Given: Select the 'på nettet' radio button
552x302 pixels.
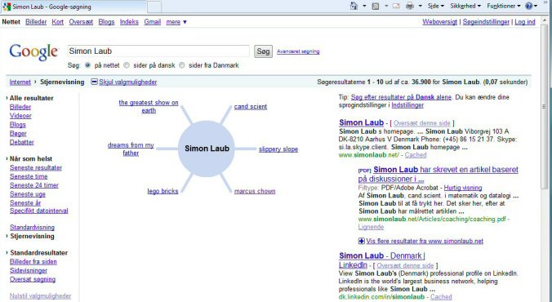Looking at the screenshot, I should click(x=87, y=65).
